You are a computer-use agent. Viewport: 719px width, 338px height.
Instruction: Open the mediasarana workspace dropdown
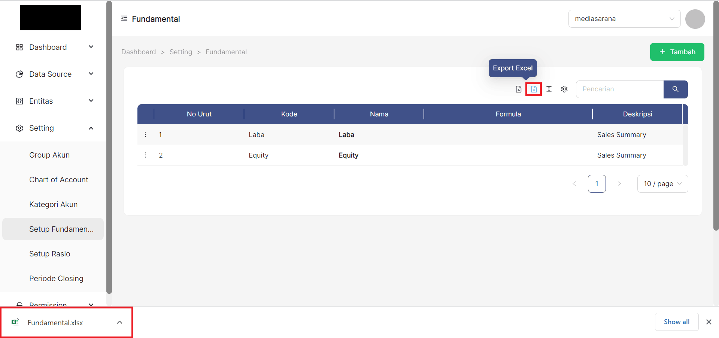click(624, 18)
